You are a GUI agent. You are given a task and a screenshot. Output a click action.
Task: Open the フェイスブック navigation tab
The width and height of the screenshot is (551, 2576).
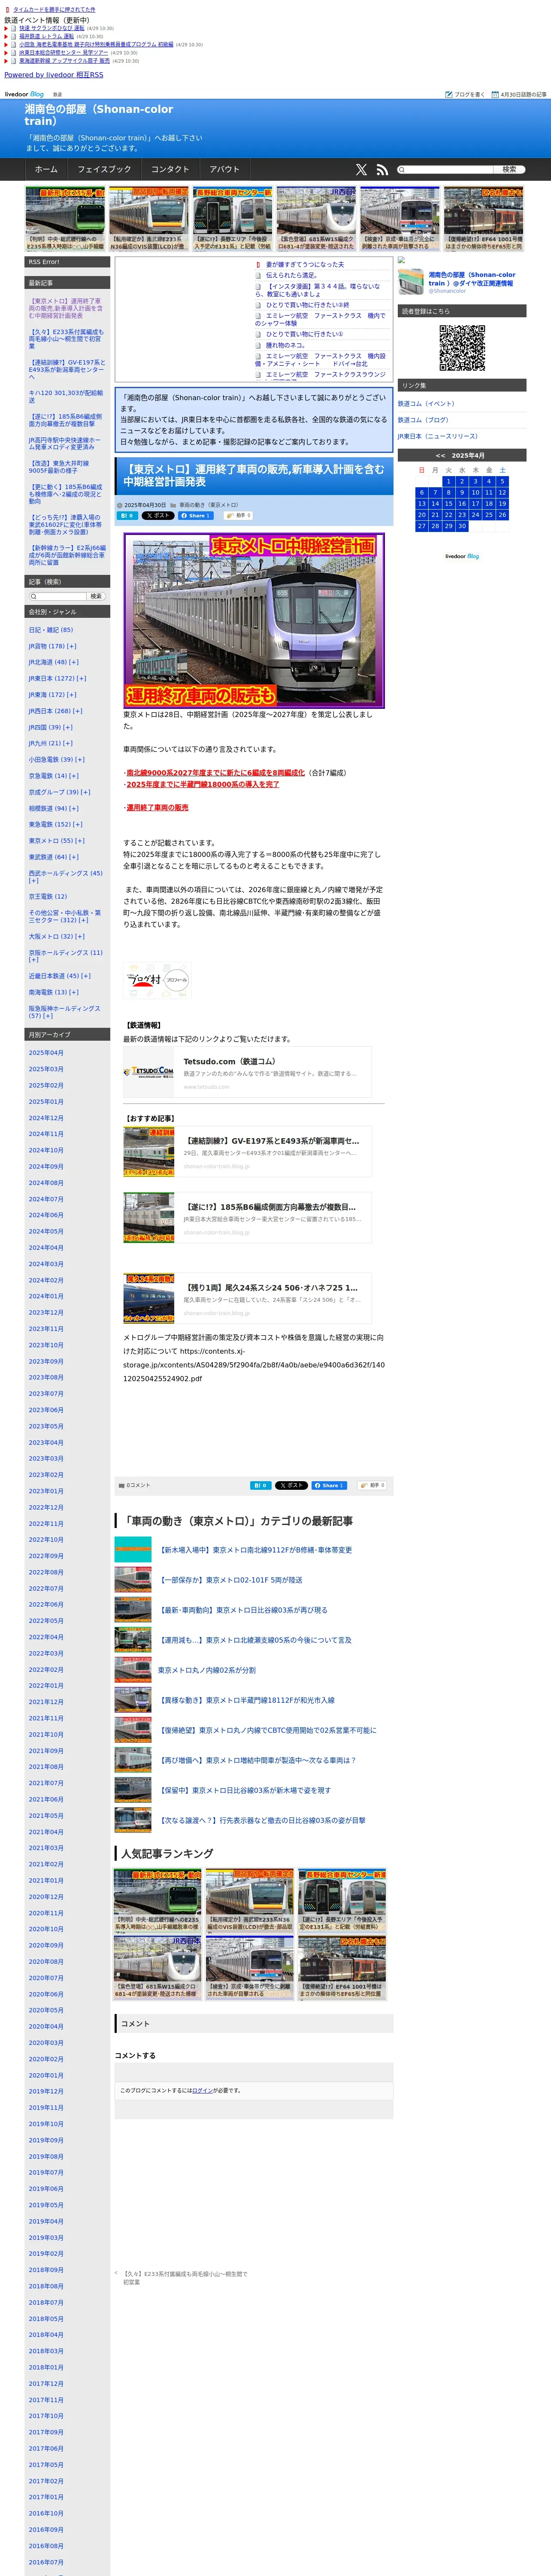coord(104,170)
